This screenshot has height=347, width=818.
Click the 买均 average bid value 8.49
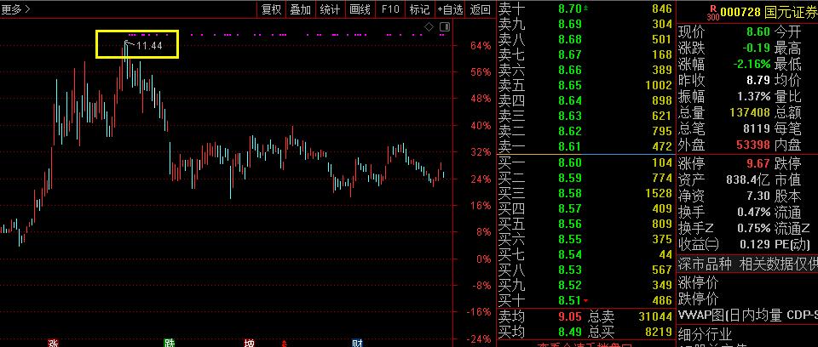[570, 332]
